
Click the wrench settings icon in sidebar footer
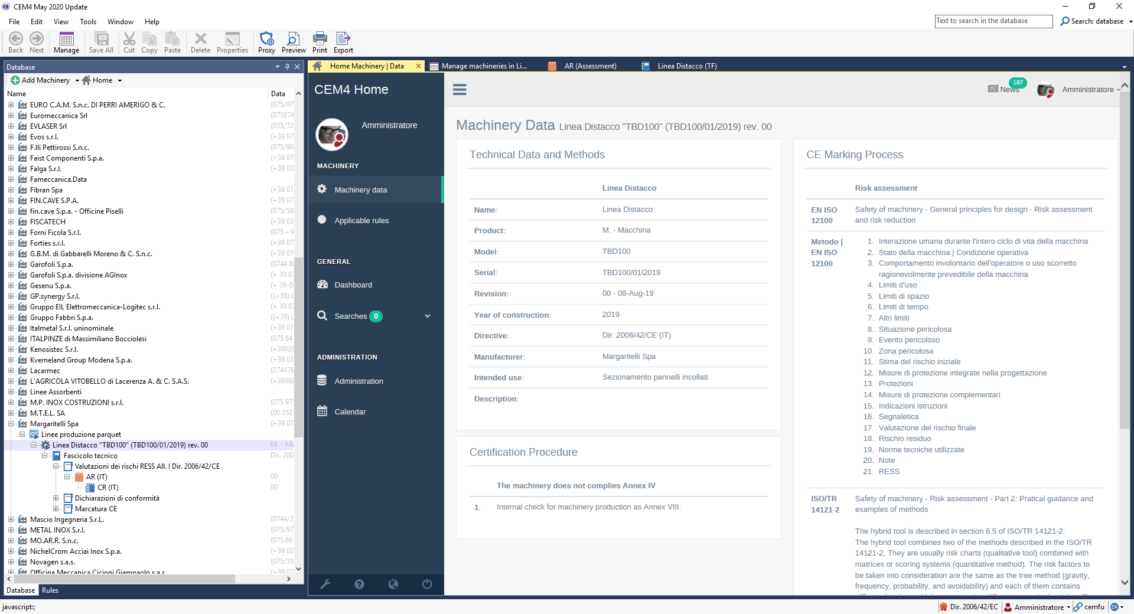(325, 584)
